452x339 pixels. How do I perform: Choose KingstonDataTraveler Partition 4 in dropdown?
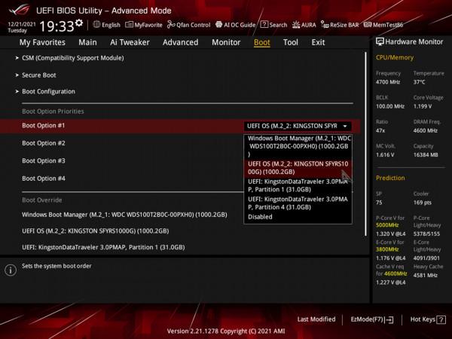[x=298, y=203]
